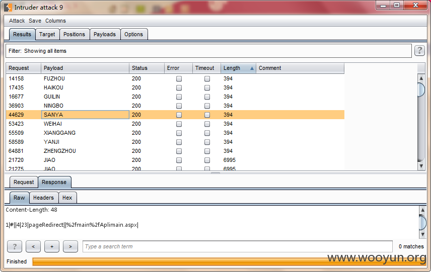
Task: Select the FUZHOU payload row
Action: (x=175, y=78)
